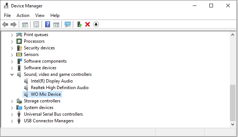
Task: Click the scrollbar down arrow
Action: [x=232, y=124]
